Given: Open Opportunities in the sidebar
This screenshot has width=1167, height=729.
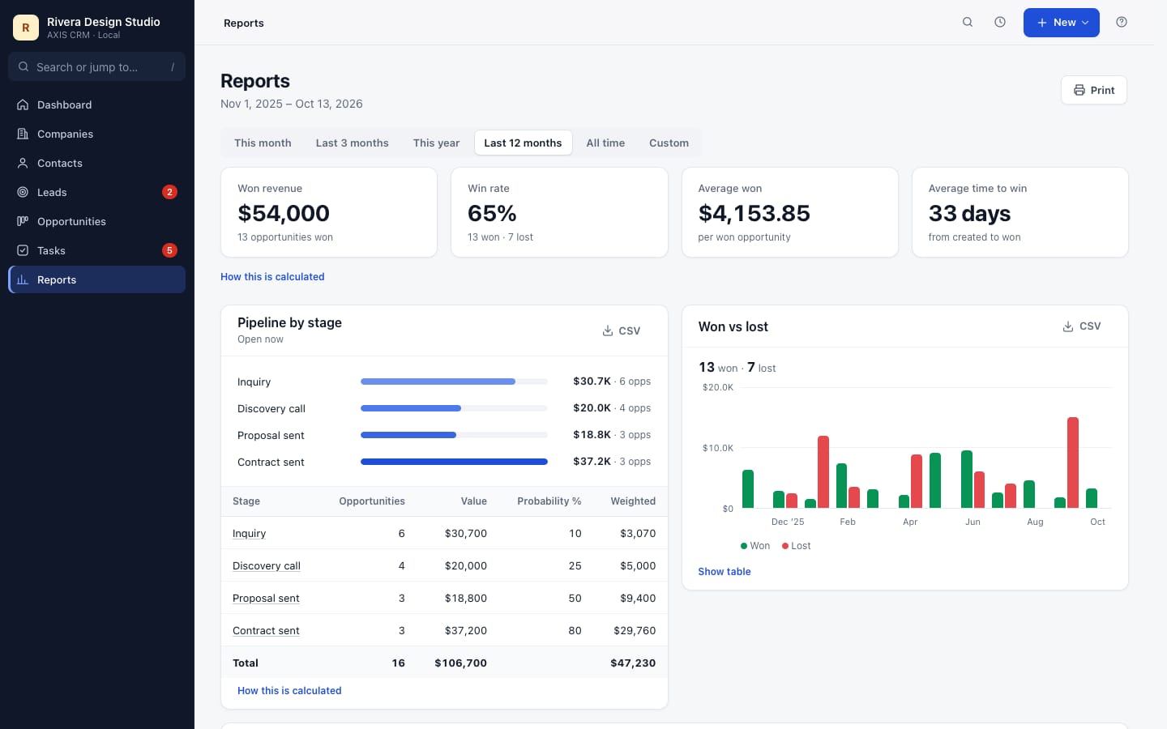Looking at the screenshot, I should (96, 221).
